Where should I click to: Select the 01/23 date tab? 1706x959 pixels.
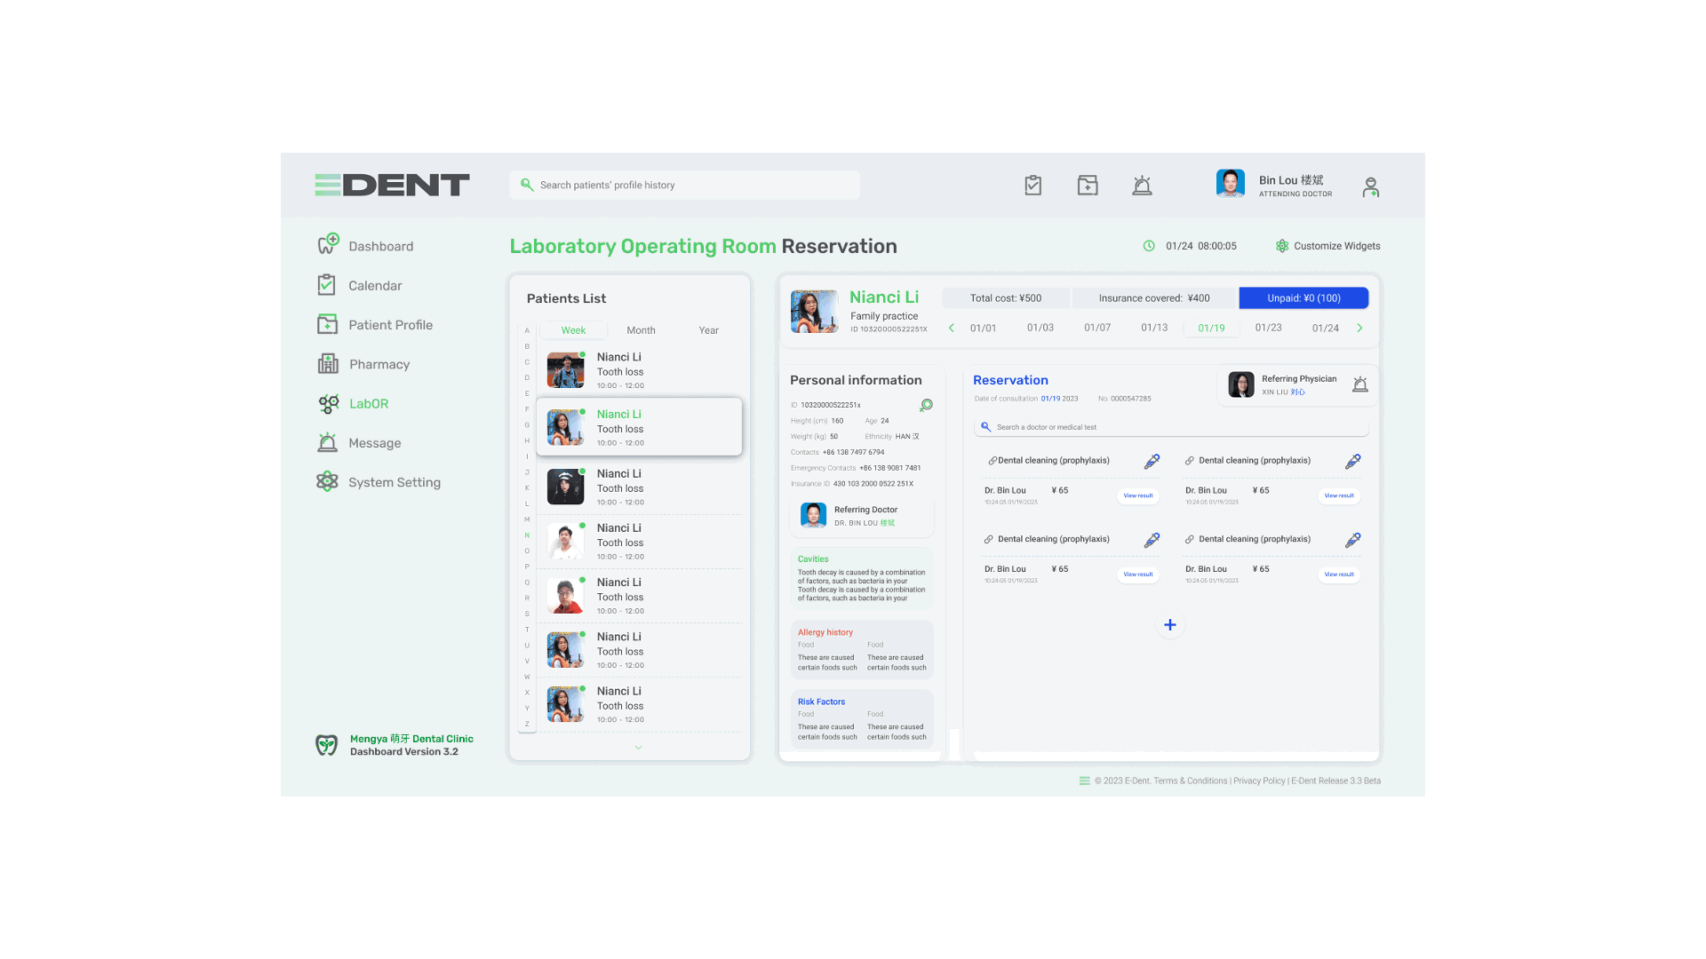[1268, 329]
